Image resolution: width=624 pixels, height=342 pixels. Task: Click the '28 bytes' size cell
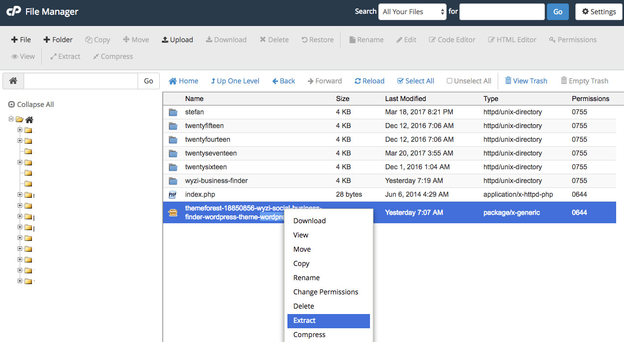coord(349,195)
